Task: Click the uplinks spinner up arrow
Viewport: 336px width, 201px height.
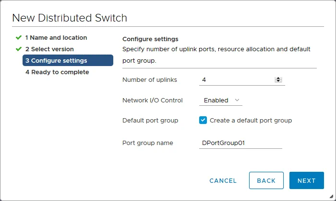Action: click(x=278, y=78)
